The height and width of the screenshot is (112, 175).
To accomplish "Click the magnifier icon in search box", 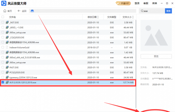I will (x=142, y=11).
